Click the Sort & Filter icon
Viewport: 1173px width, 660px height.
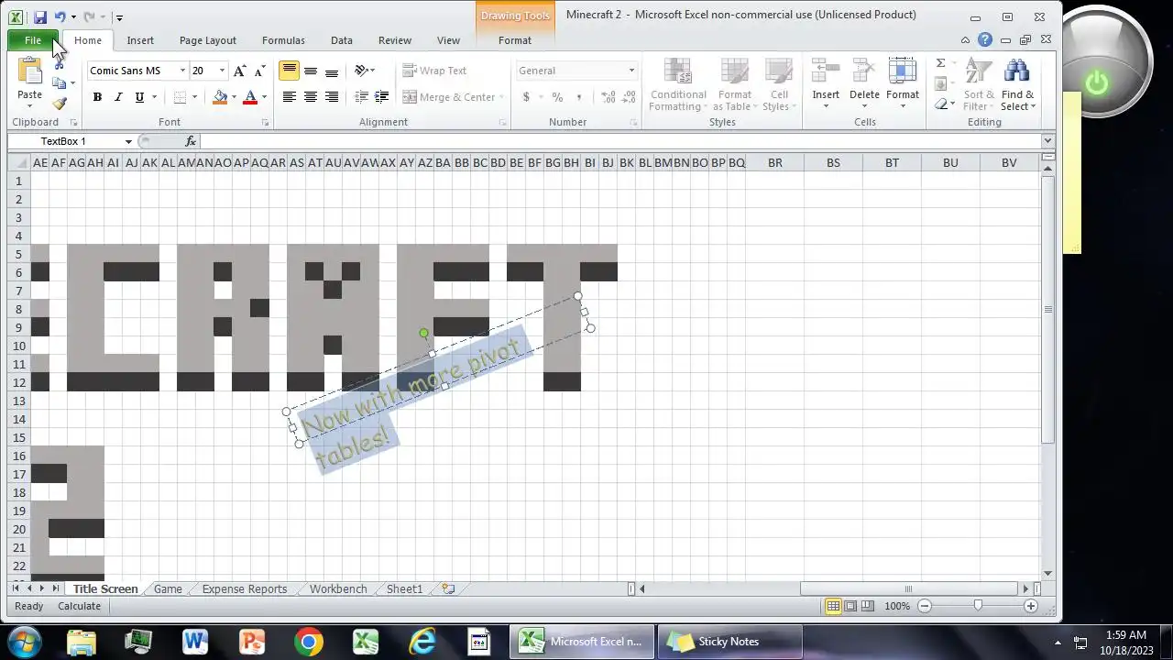[979, 84]
